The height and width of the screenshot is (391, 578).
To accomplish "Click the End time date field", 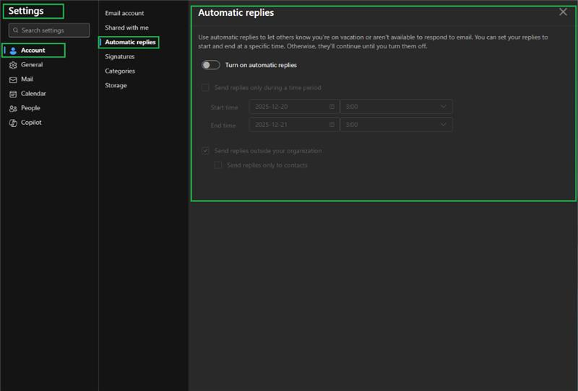I will [x=294, y=125].
